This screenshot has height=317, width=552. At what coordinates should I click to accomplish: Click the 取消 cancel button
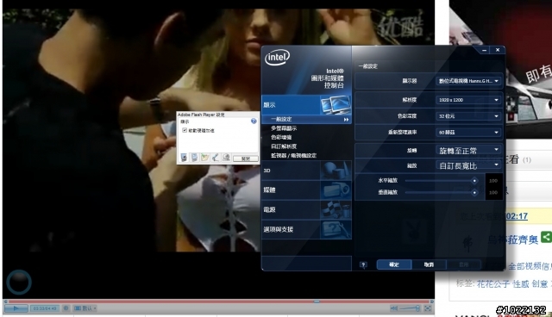click(x=429, y=264)
